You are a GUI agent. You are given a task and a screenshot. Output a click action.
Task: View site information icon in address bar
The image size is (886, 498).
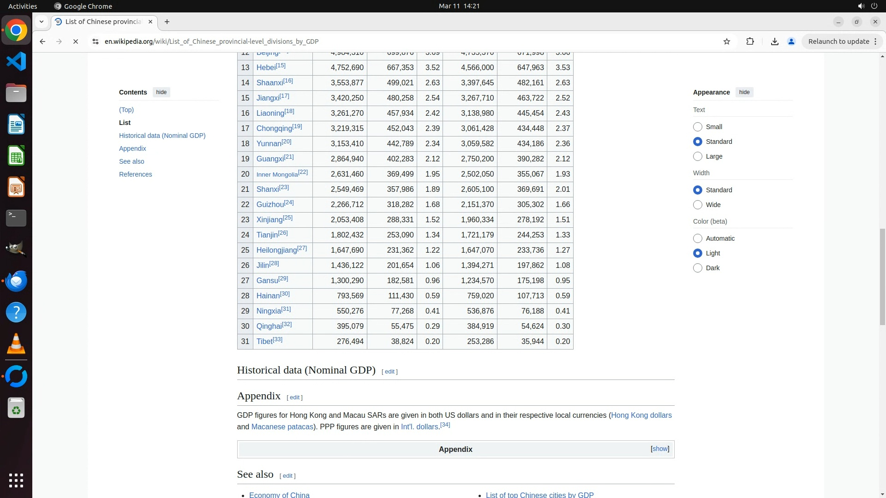pyautogui.click(x=95, y=41)
